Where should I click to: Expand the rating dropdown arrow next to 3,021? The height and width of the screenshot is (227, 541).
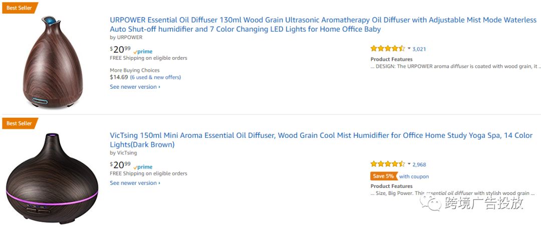tap(409, 49)
